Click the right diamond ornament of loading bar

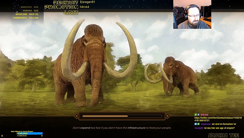168,116
